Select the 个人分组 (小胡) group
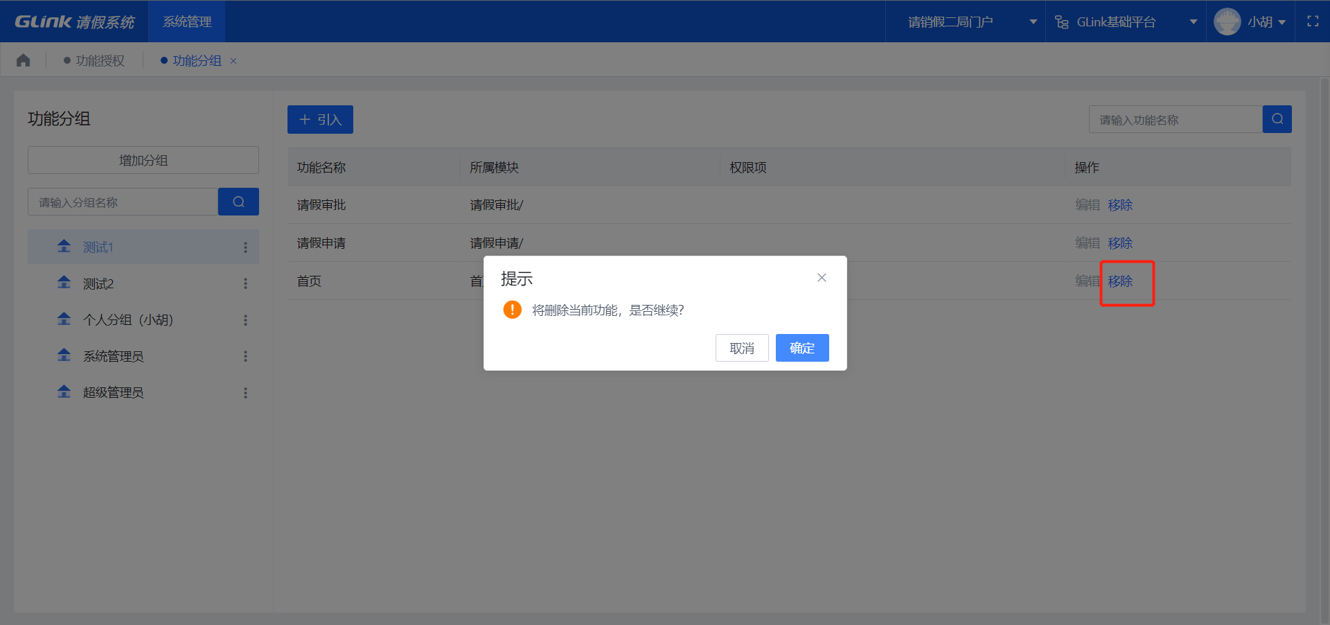 (x=143, y=320)
